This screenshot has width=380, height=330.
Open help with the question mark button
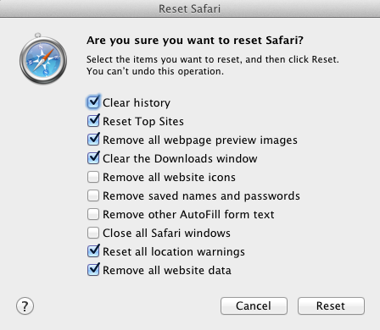(x=25, y=306)
